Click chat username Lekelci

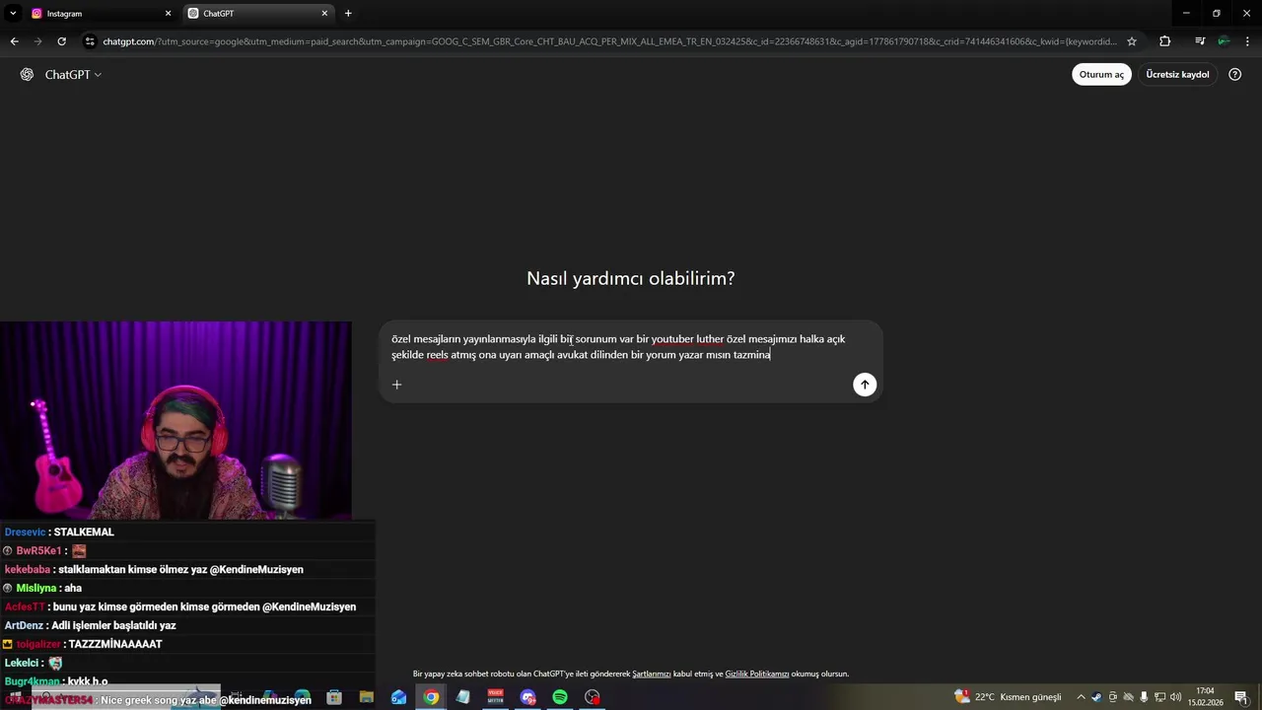click(21, 664)
